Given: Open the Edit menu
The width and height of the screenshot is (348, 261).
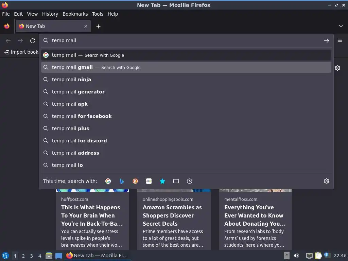Looking at the screenshot, I should pyautogui.click(x=18, y=14).
